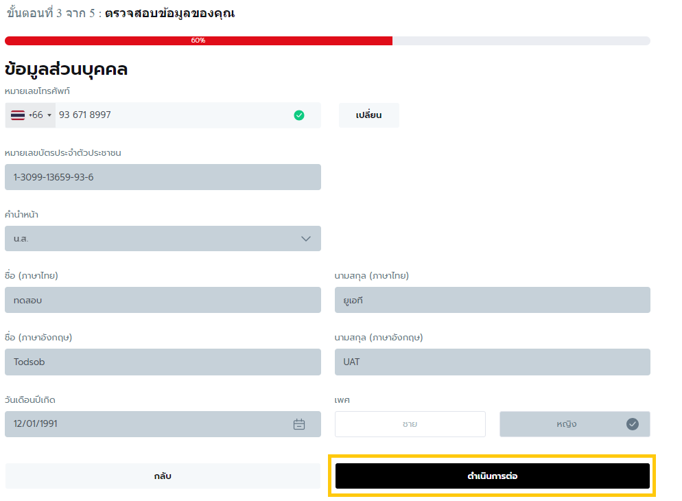Click the national ID number field
Viewport: 682px width, 501px height.
pos(163,177)
